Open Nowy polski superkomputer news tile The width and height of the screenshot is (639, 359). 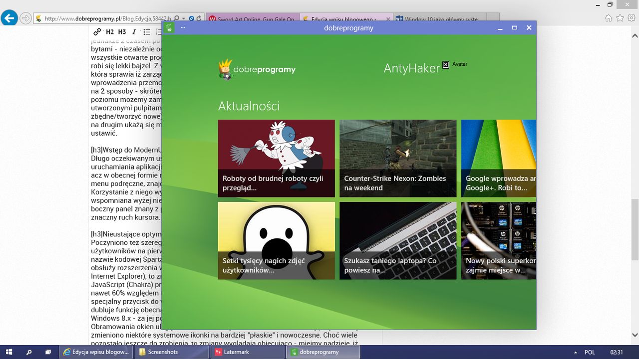tap(499, 240)
